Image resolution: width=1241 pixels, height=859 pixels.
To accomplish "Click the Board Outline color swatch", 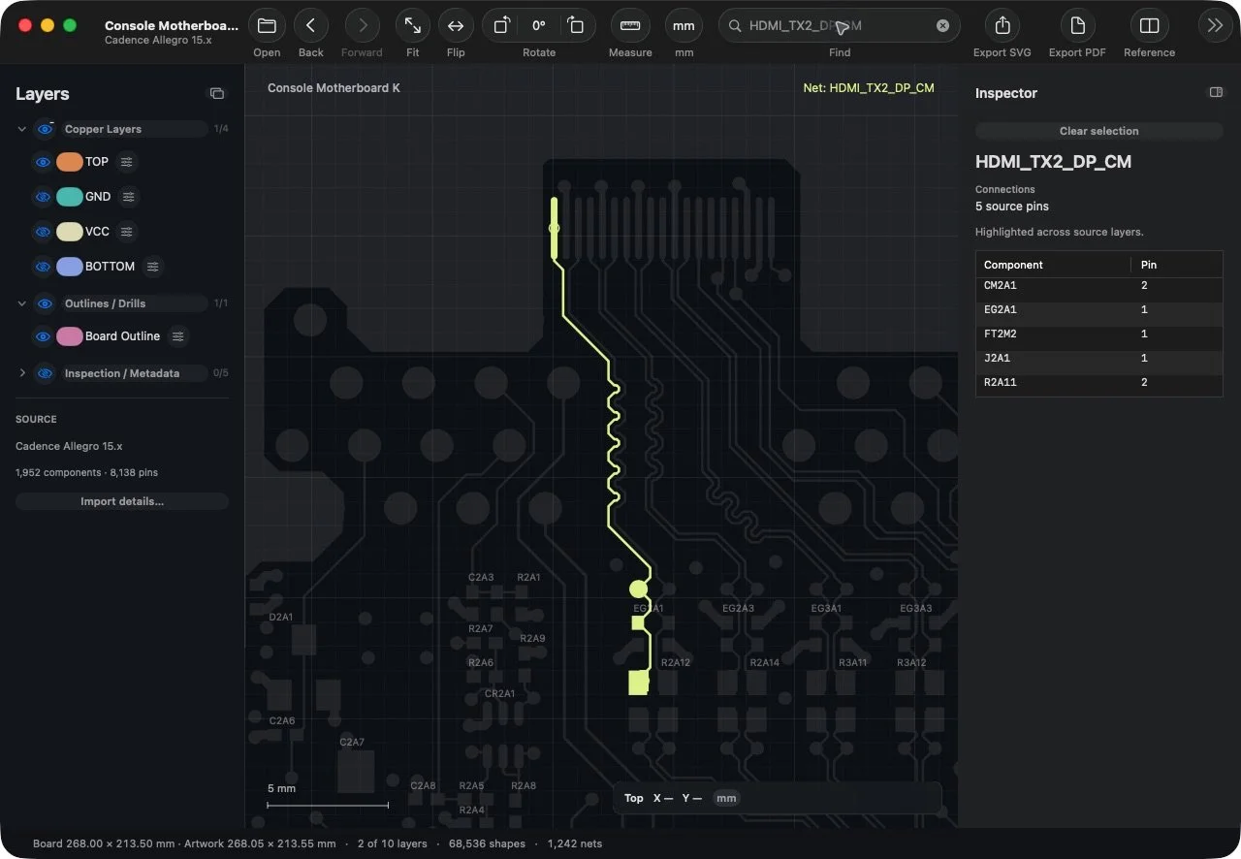I will [x=70, y=336].
